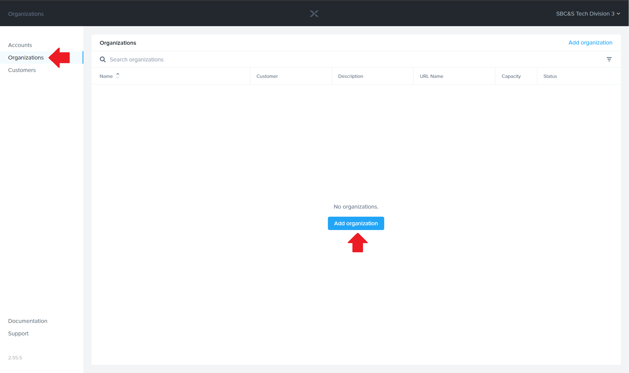
Task: Open the Documentation link
Action: pyautogui.click(x=28, y=321)
